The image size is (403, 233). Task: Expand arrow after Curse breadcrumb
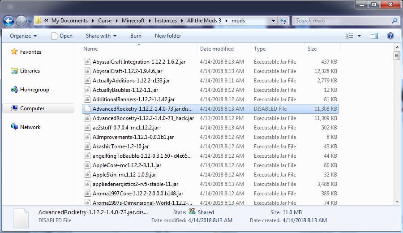[x=117, y=21]
